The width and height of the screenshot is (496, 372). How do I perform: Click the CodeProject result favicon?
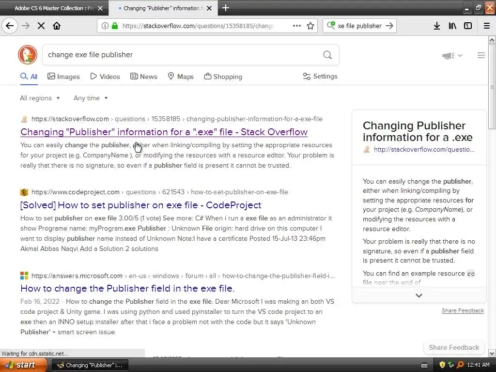click(24, 192)
